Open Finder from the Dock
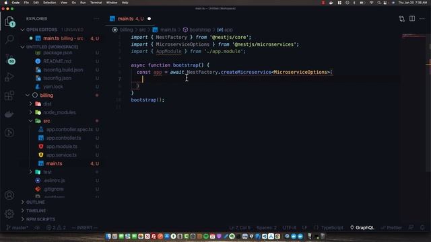 108,236
